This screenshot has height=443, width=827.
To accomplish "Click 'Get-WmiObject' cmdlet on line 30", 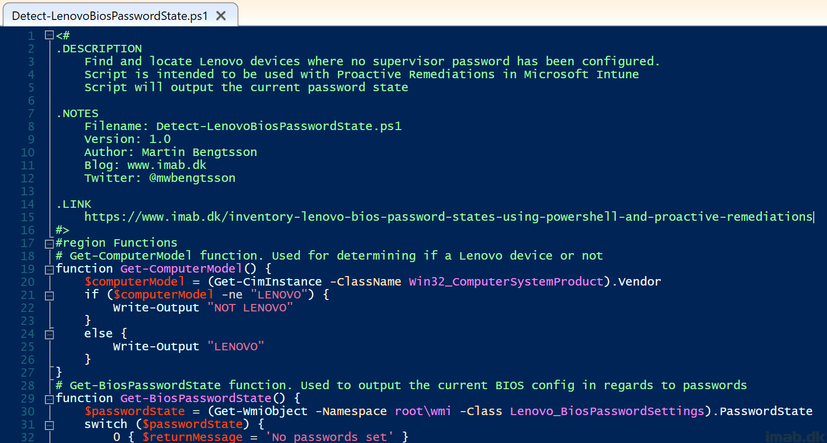I will pyautogui.click(x=261, y=411).
